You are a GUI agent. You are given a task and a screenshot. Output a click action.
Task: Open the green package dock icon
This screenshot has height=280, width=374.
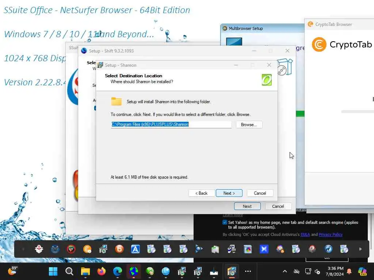click(x=215, y=249)
